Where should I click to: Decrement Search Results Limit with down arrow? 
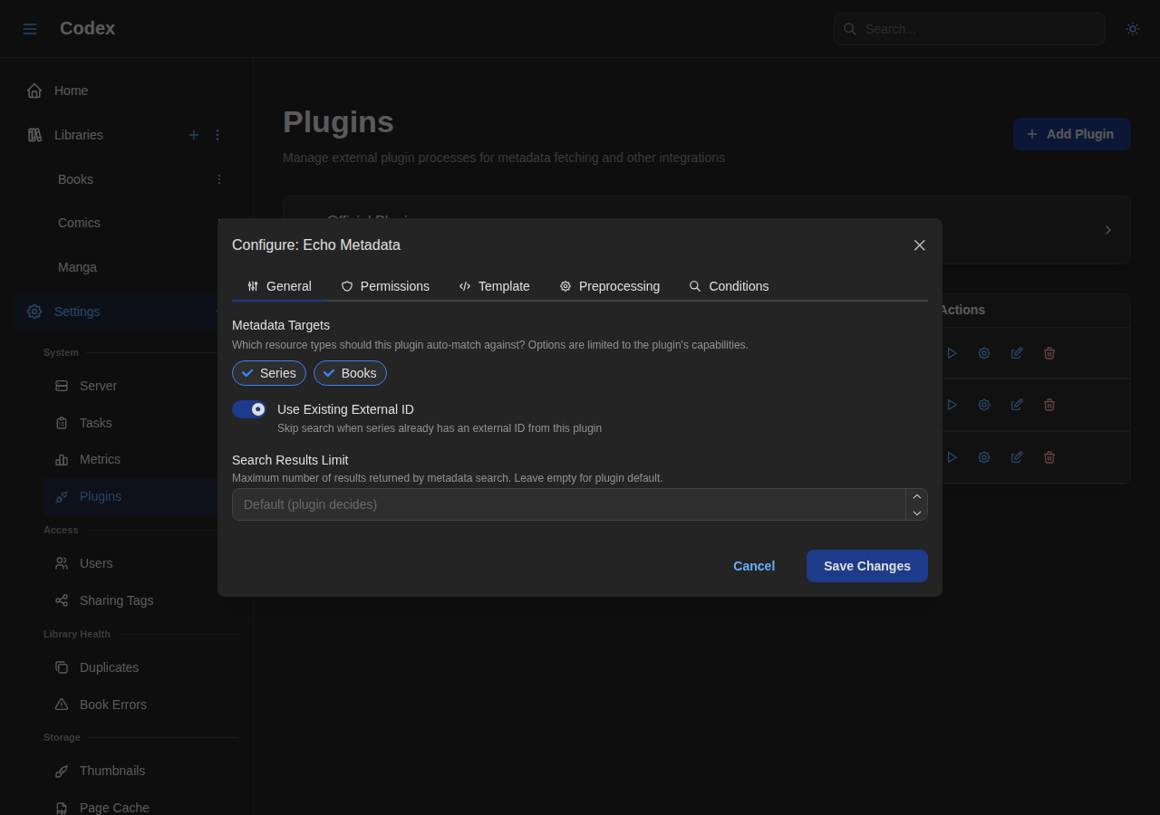[x=915, y=513]
